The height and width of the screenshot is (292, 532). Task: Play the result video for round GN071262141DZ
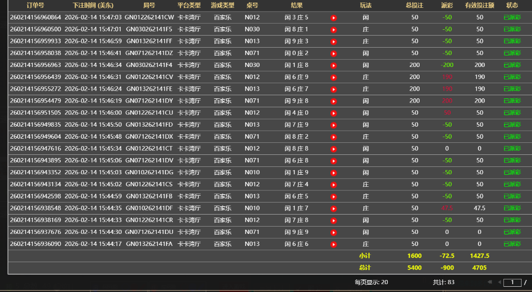click(x=333, y=53)
